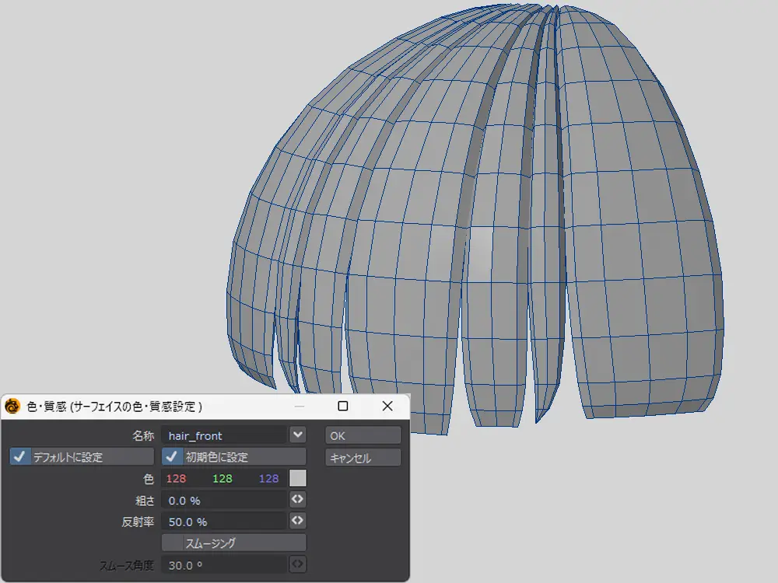Click the スムース角度 adjuster arrows icon
Viewport: 778px width, 583px height.
[x=297, y=564]
